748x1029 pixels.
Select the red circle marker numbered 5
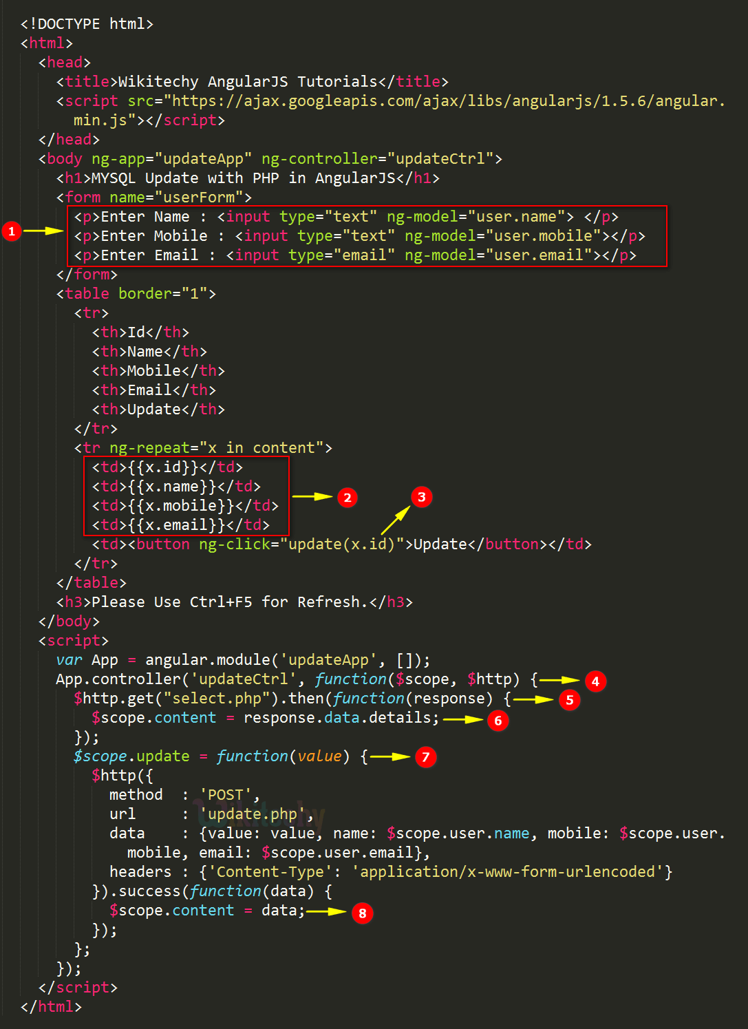pyautogui.click(x=569, y=700)
